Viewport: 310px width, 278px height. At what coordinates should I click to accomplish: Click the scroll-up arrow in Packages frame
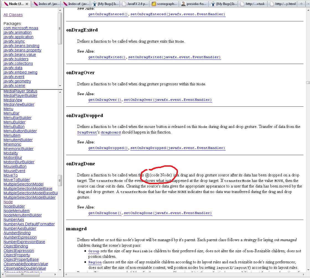coord(60,10)
